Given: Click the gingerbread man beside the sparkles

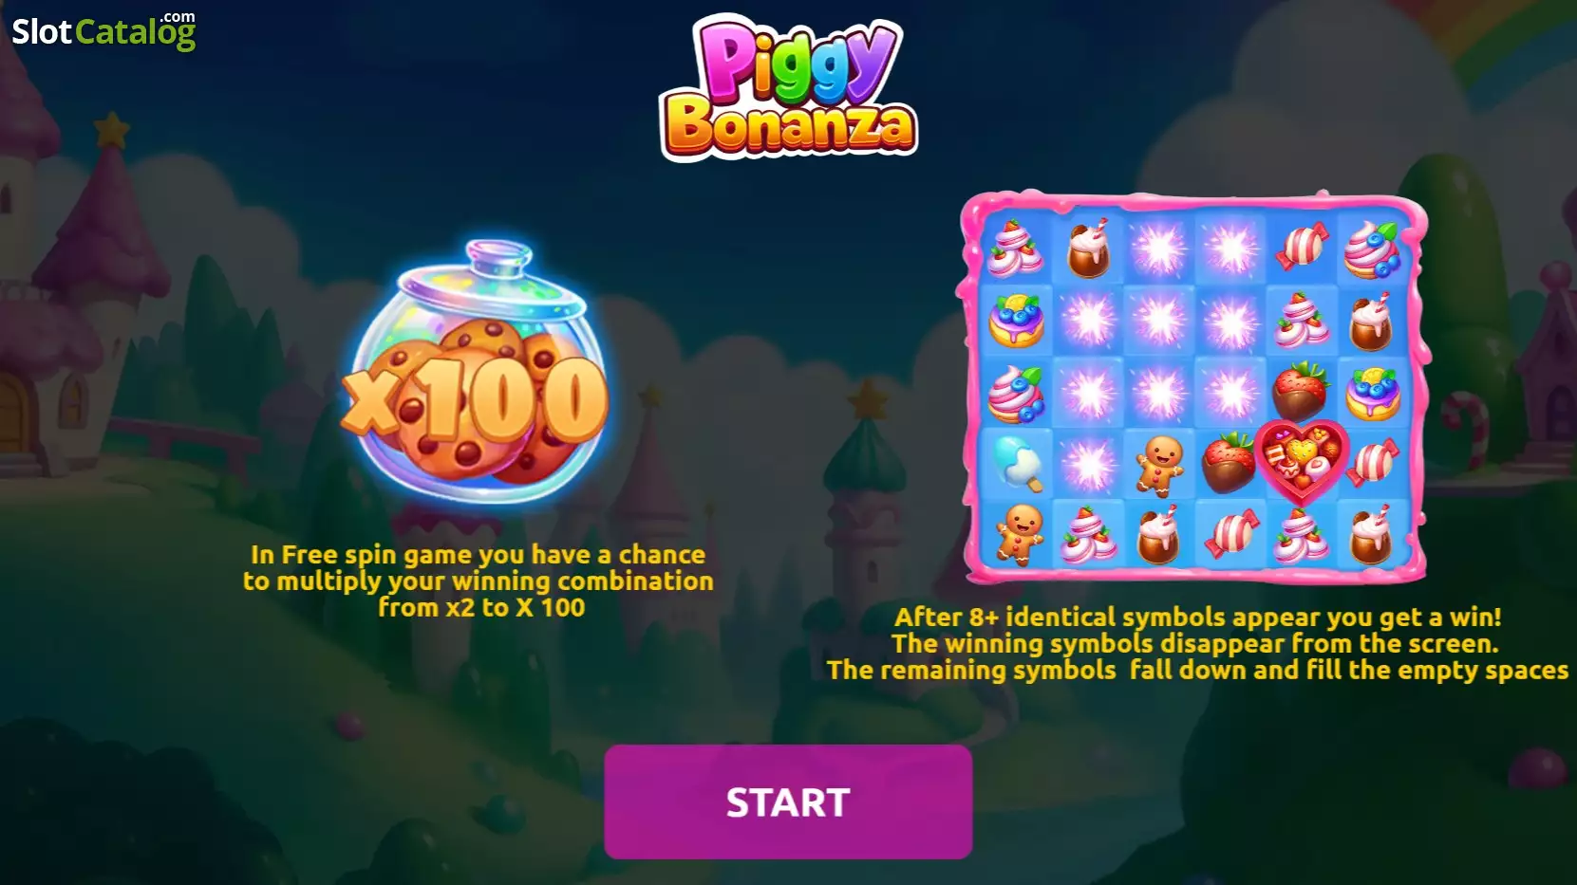Looking at the screenshot, I should pos(1160,465).
